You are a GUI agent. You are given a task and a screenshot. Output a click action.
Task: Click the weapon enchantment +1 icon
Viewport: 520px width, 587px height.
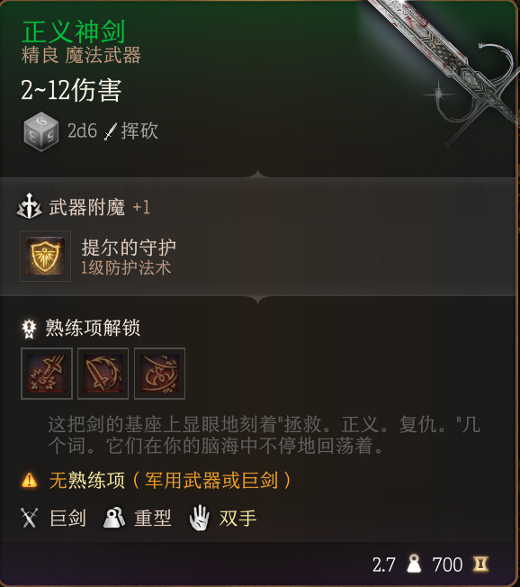29,206
